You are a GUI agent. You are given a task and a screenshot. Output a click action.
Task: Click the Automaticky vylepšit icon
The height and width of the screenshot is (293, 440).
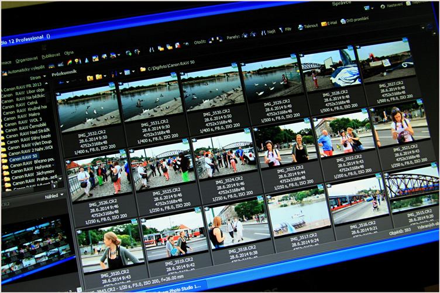[x=5, y=74]
